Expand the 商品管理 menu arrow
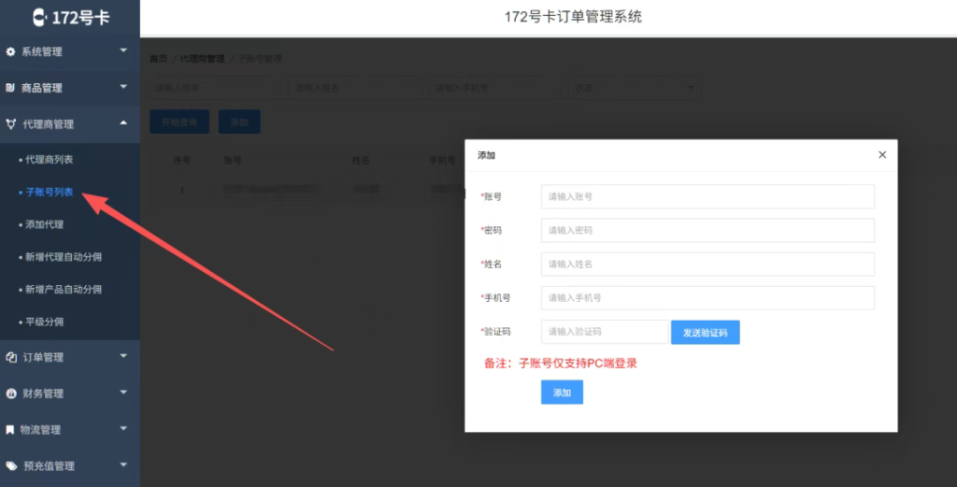 (x=123, y=87)
